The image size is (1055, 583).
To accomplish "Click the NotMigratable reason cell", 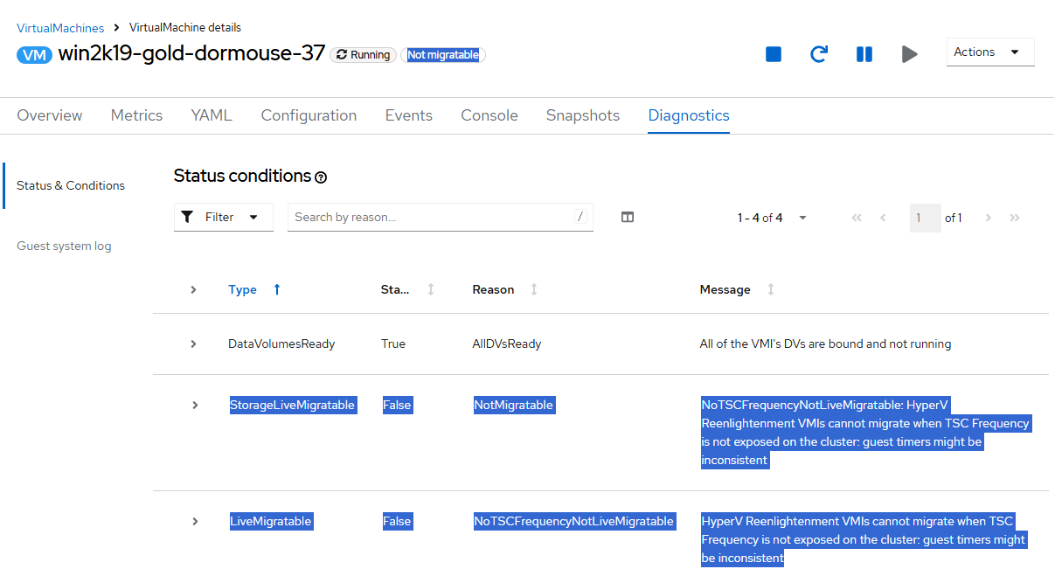I will click(x=514, y=405).
